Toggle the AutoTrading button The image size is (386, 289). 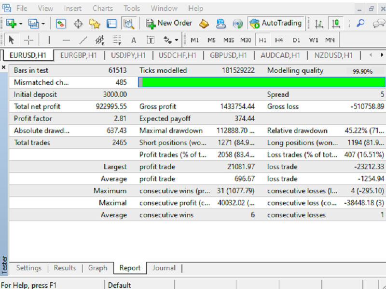pyautogui.click(x=276, y=23)
